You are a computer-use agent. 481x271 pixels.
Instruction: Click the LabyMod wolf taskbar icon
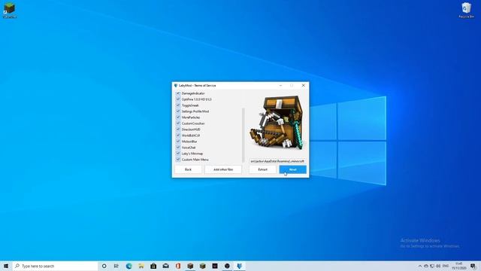pyautogui.click(x=239, y=266)
